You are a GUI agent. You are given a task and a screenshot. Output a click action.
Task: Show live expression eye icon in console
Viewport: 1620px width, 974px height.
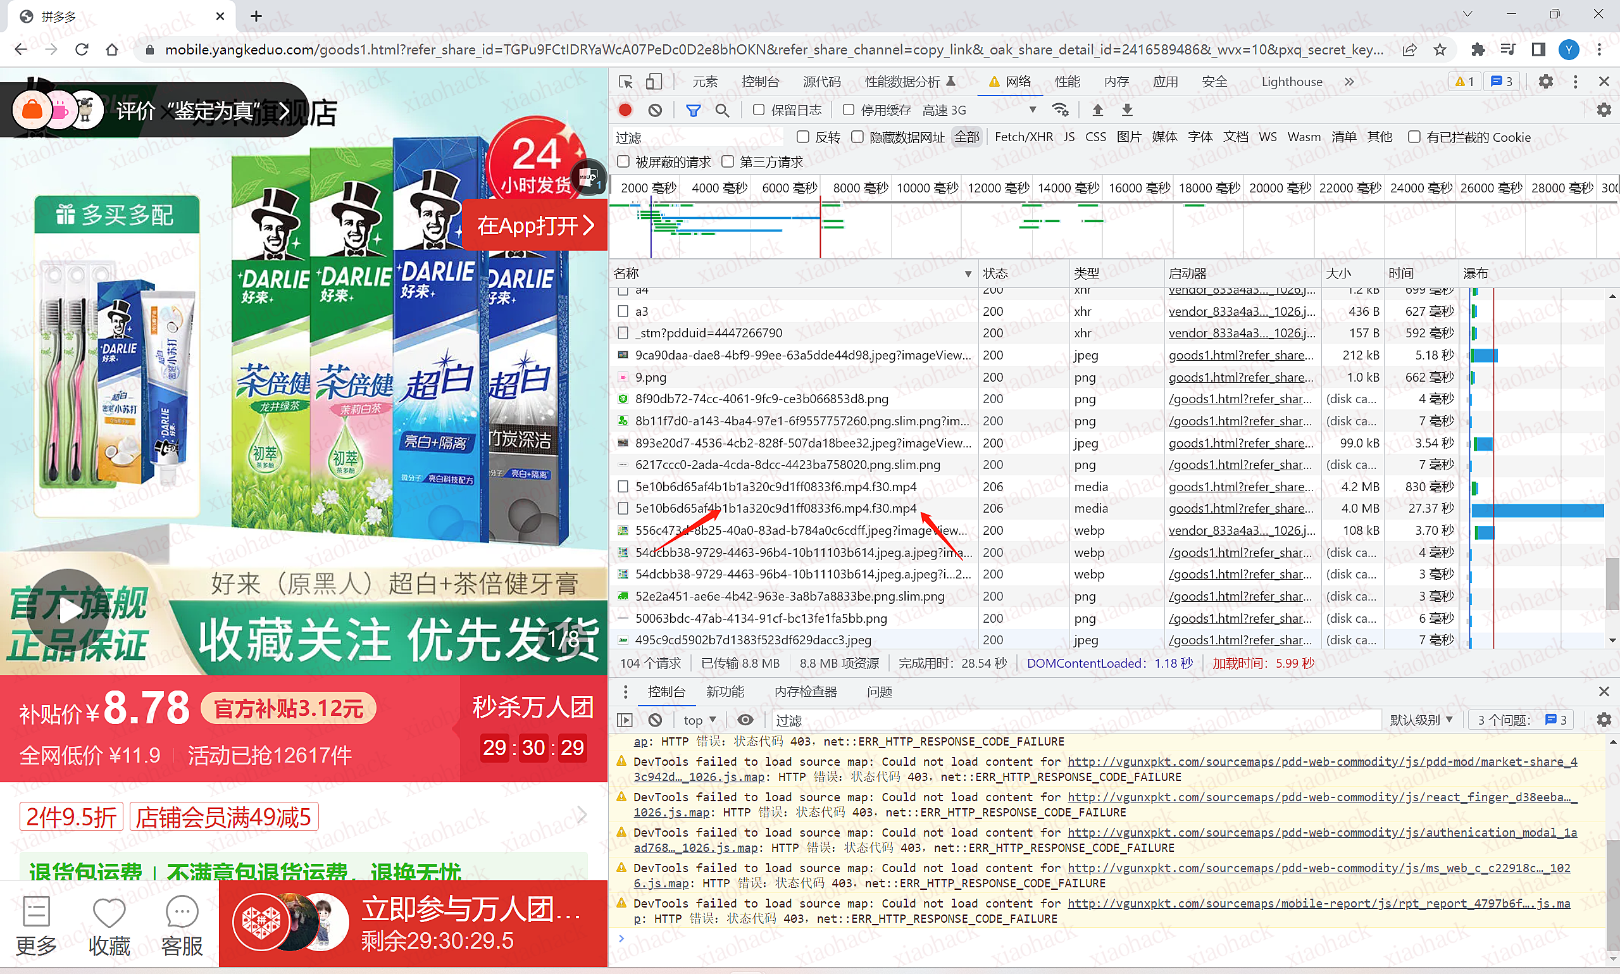[x=745, y=720]
